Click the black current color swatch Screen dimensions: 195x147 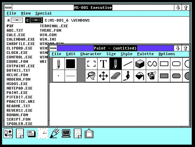71,64
